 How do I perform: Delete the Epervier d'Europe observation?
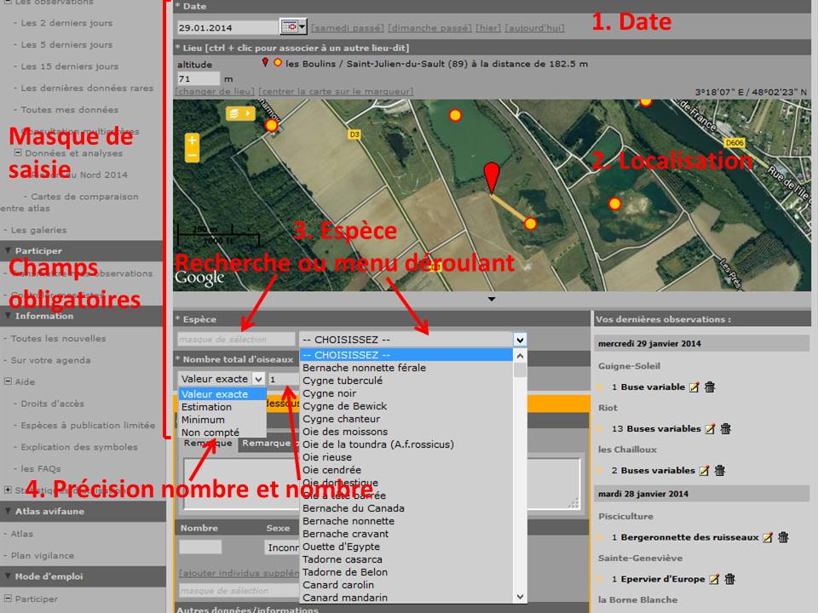pyautogui.click(x=729, y=579)
